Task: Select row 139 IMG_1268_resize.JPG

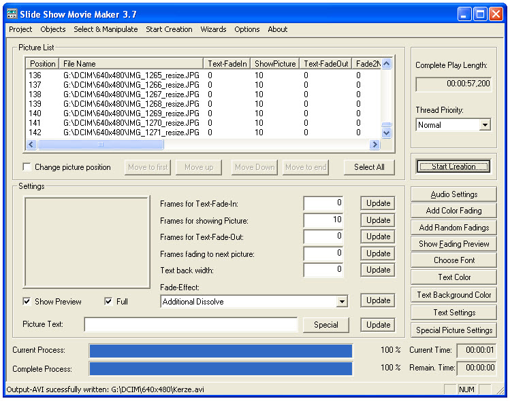Action: tap(204, 104)
